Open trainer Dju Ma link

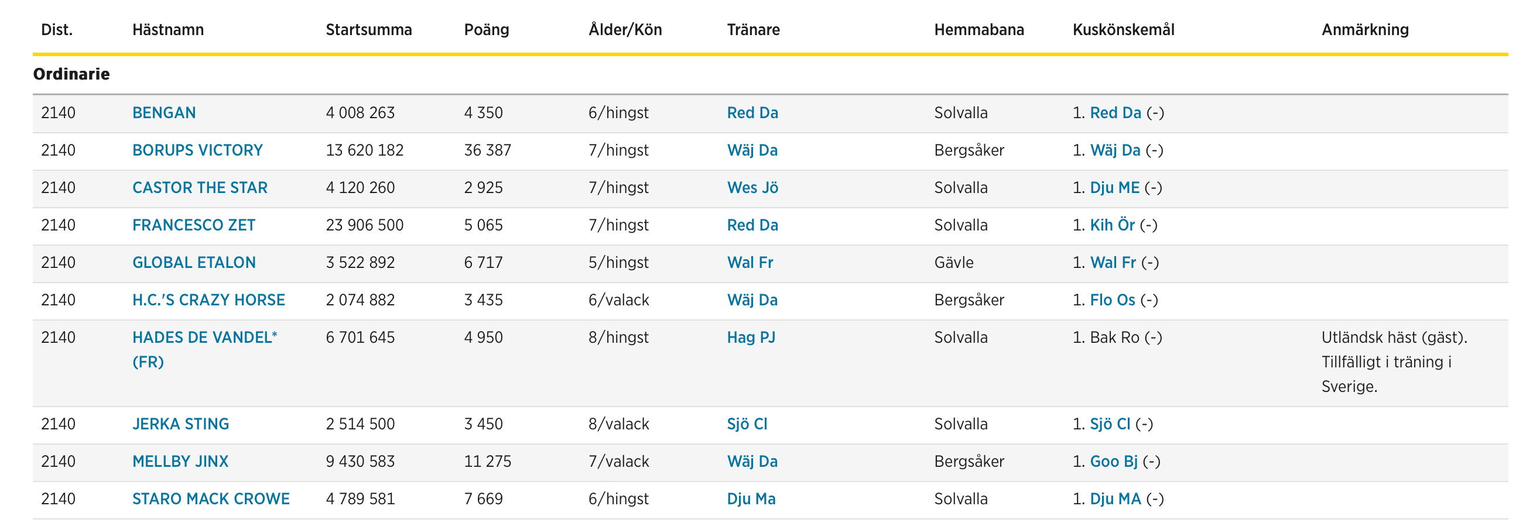[x=751, y=498]
